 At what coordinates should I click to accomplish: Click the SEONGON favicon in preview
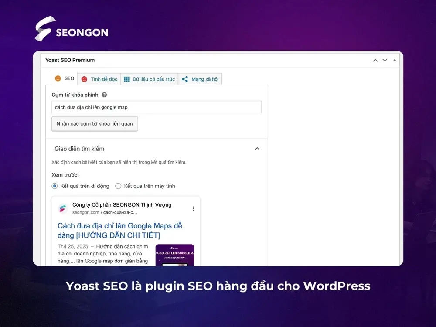[63, 208]
